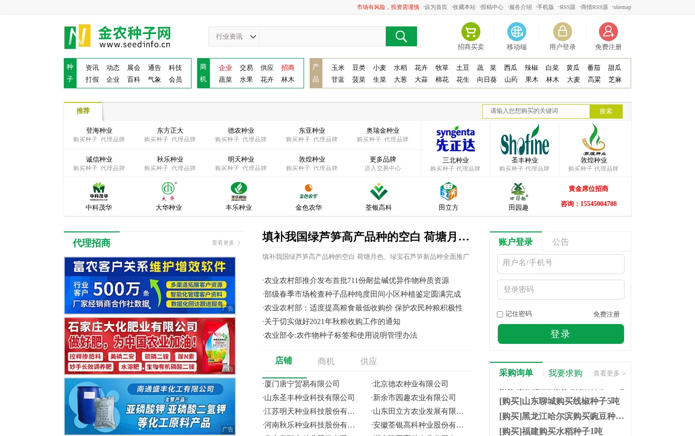This screenshot has width=695, height=436.
Task: Open the 石家庄大化肥业有限公司 banner ad
Action: click(x=150, y=346)
